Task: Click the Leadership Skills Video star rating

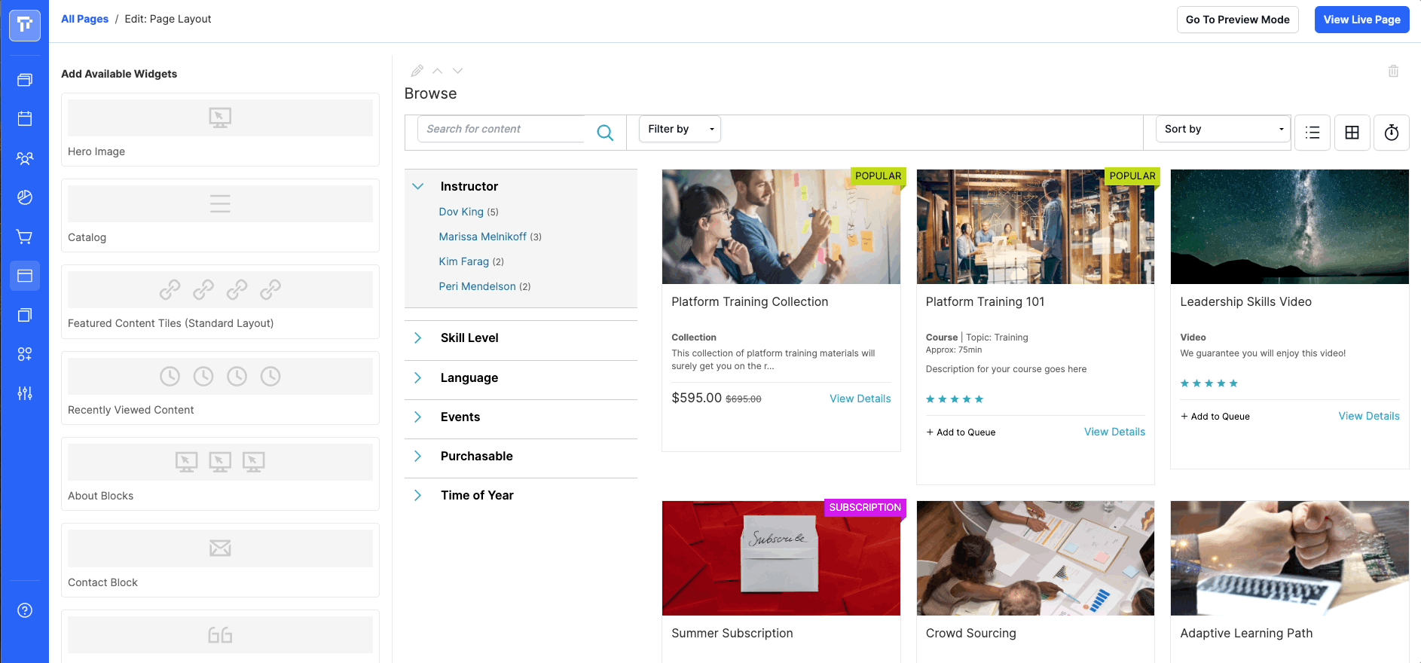Action: [1209, 383]
